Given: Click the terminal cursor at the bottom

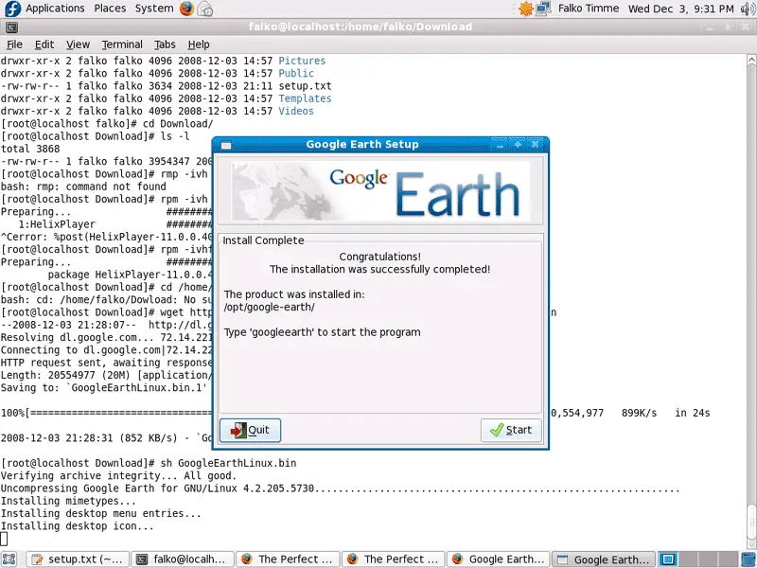Looking at the screenshot, I should 4,539.
